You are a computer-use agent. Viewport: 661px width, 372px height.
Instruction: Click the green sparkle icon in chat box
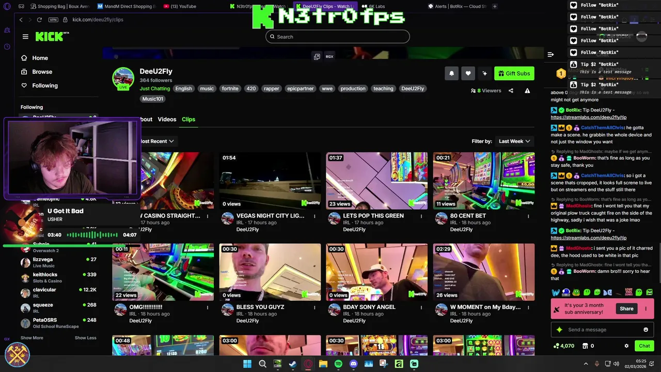coord(559,330)
